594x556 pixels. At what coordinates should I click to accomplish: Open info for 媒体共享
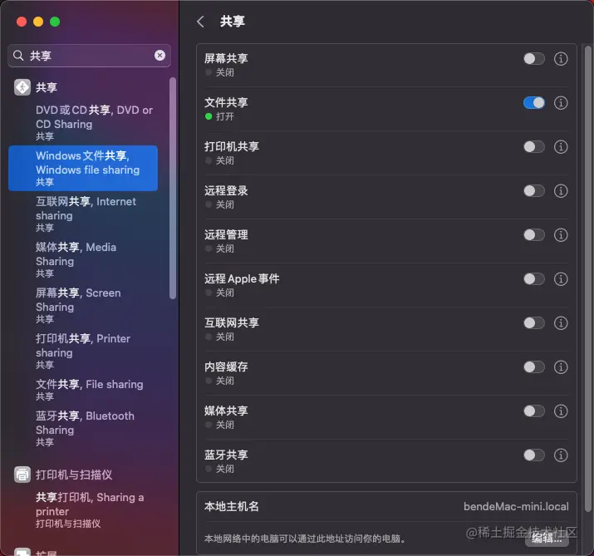pyautogui.click(x=561, y=411)
